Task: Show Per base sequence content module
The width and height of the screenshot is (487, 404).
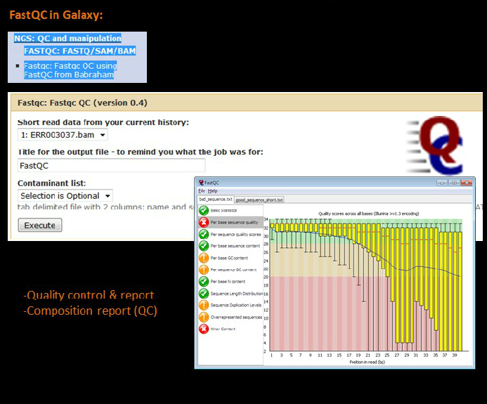Action: pyautogui.click(x=235, y=246)
